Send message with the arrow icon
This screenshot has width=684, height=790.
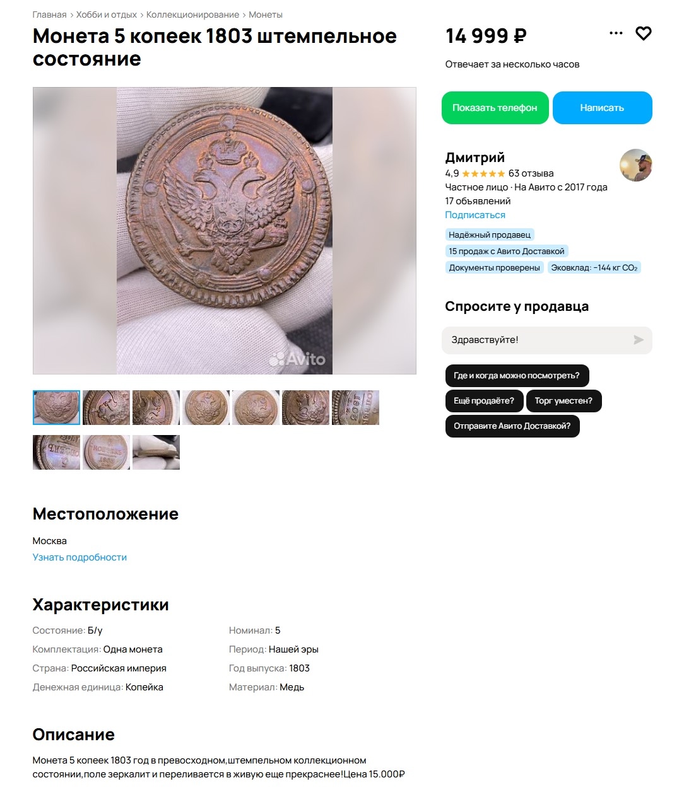click(x=639, y=340)
